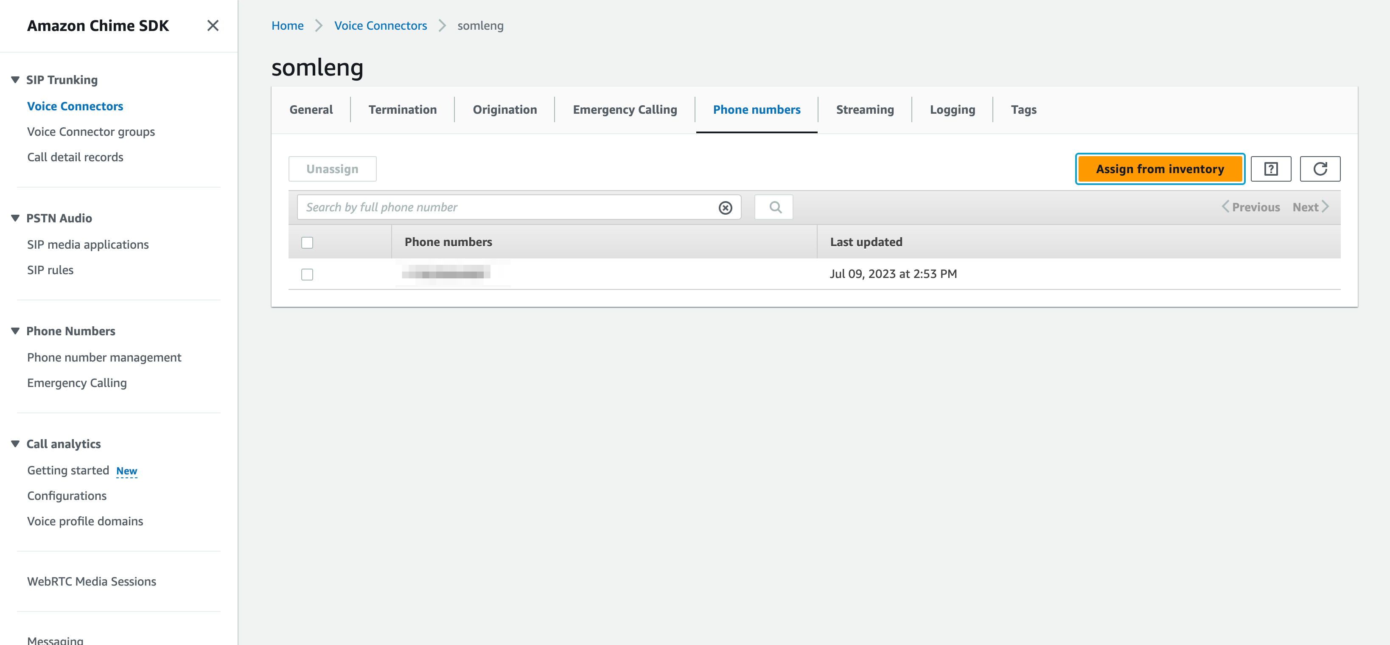Collapse the PSTN Audio section

pos(15,218)
